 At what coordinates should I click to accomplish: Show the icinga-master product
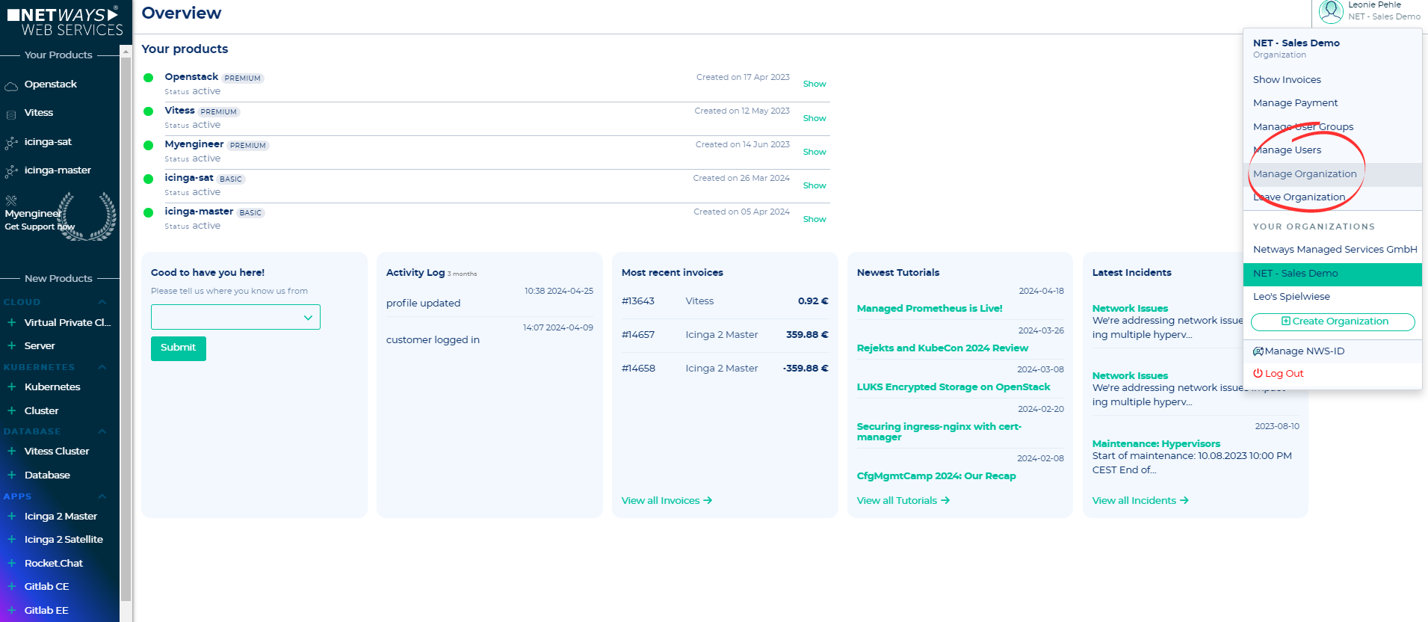[815, 219]
